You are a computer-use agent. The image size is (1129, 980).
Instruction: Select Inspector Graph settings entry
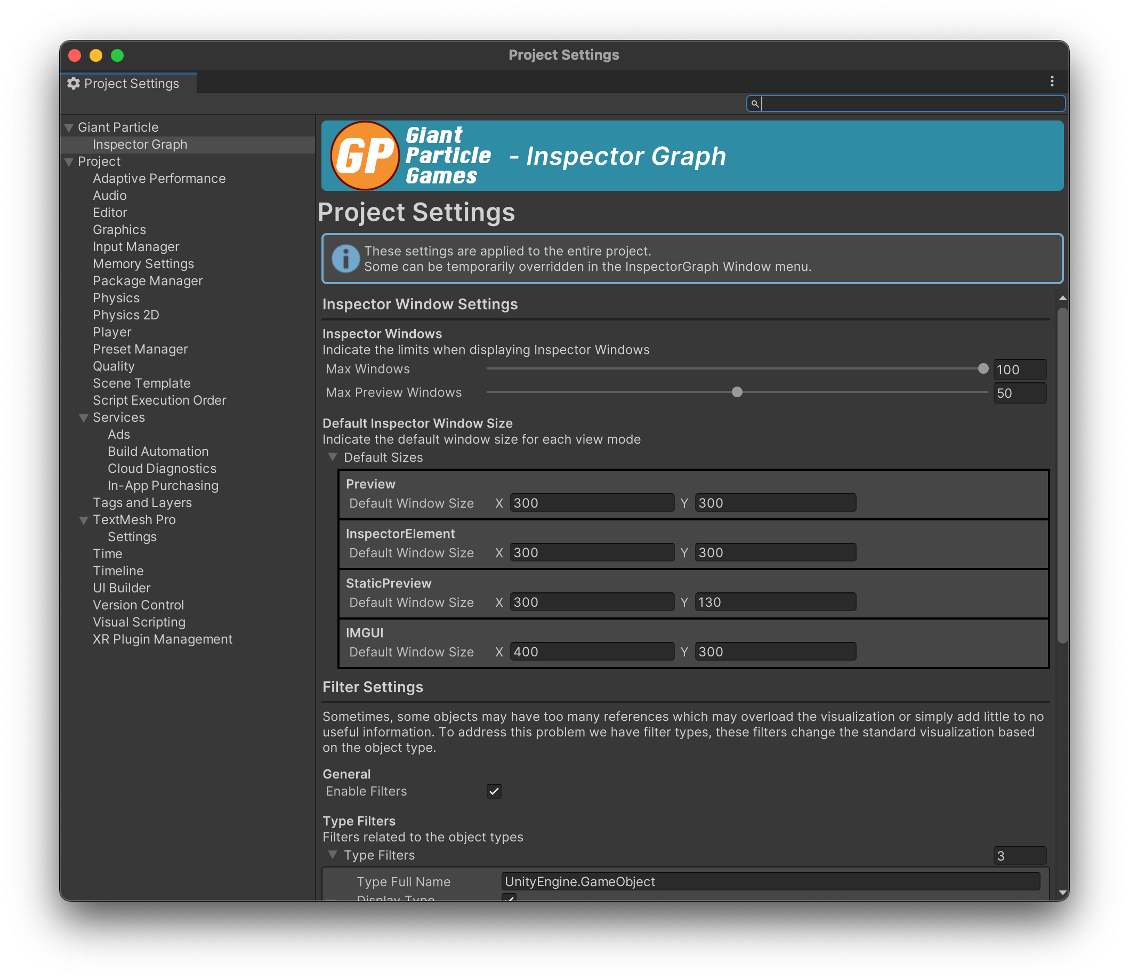(140, 144)
